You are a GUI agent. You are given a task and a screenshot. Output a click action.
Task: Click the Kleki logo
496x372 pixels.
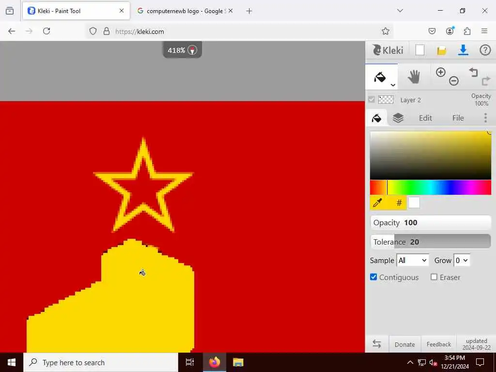(x=387, y=50)
